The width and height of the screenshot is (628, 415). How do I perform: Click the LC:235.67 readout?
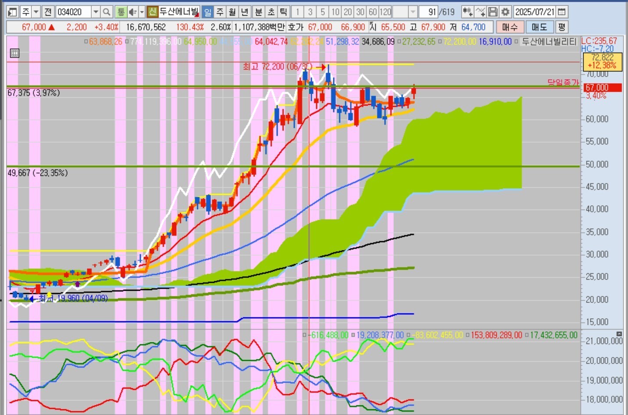point(599,41)
